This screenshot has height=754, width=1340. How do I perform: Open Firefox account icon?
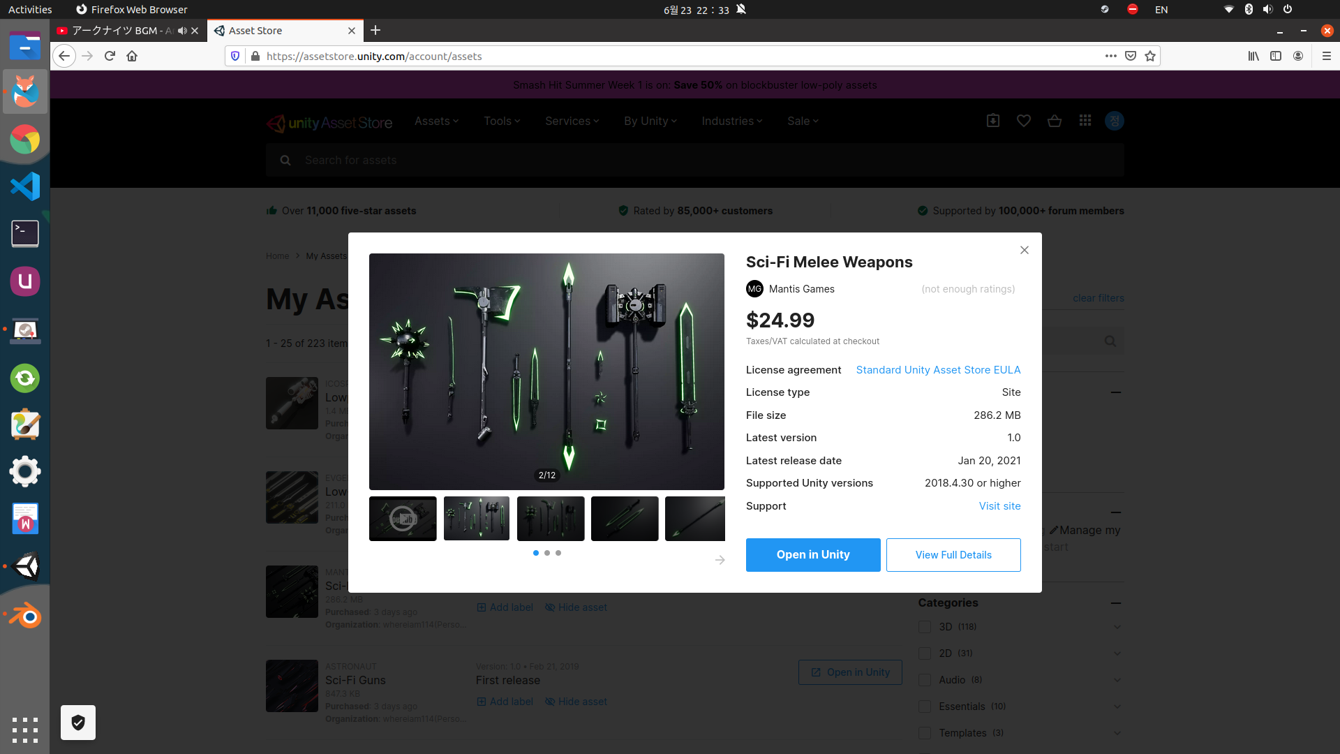(1298, 56)
